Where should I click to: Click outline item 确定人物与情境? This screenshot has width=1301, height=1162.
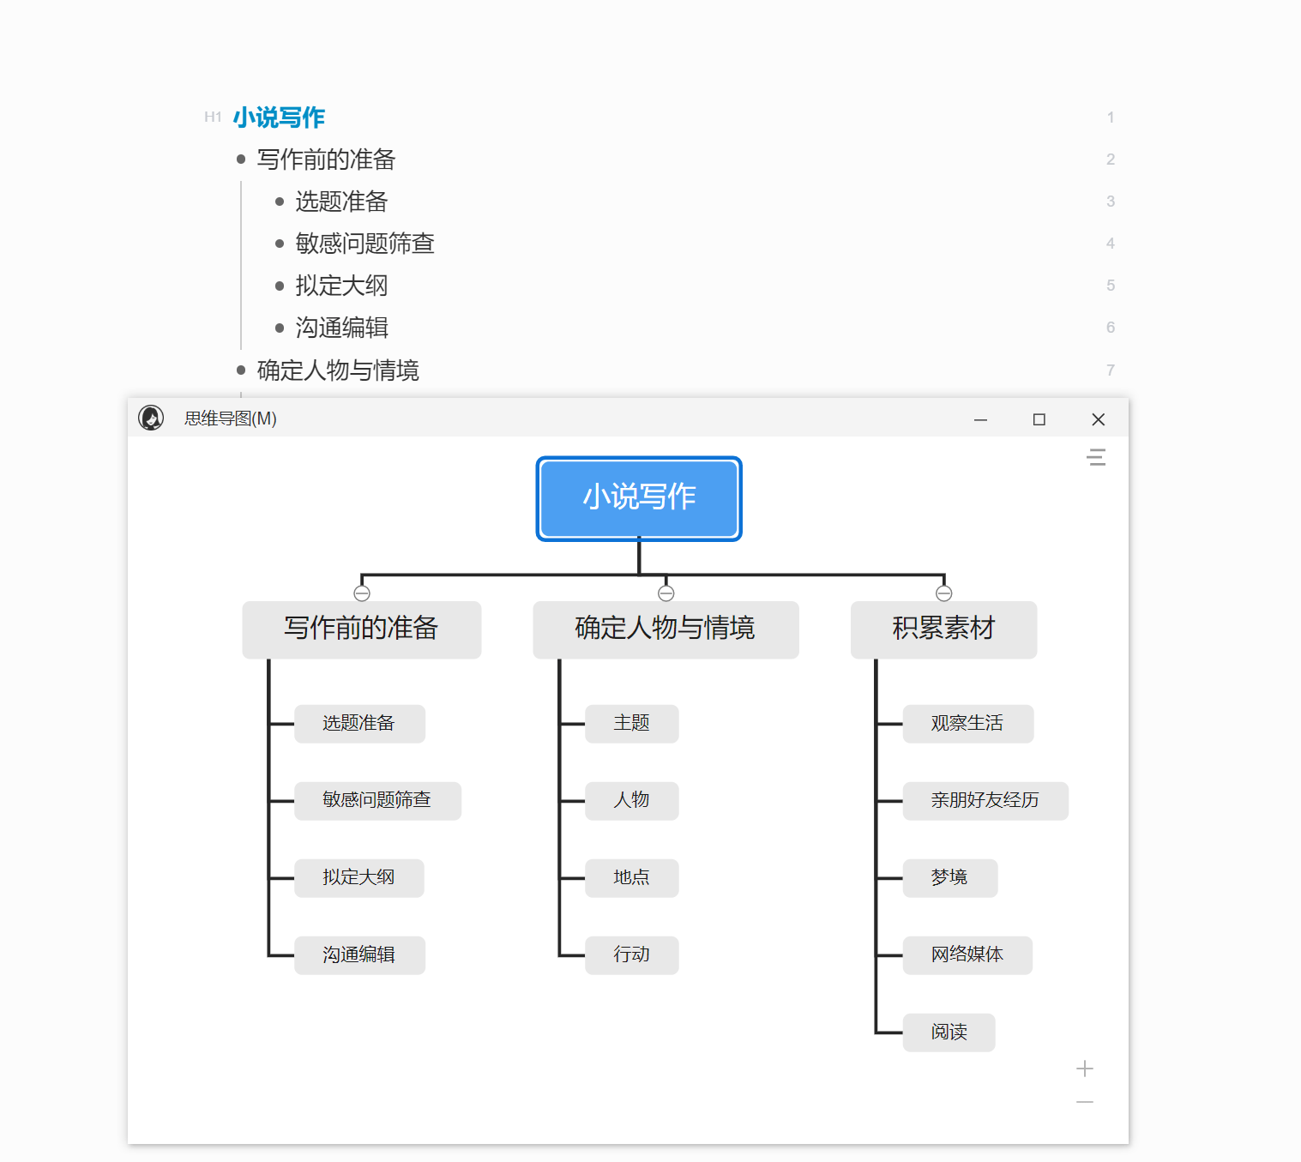click(x=339, y=370)
